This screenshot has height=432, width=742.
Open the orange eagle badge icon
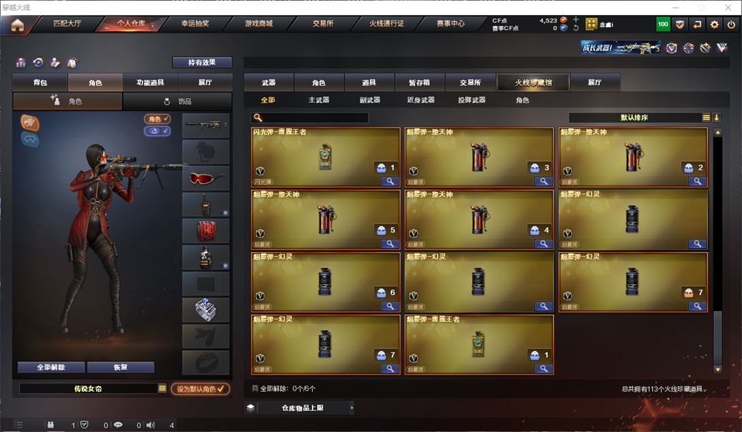[30, 123]
